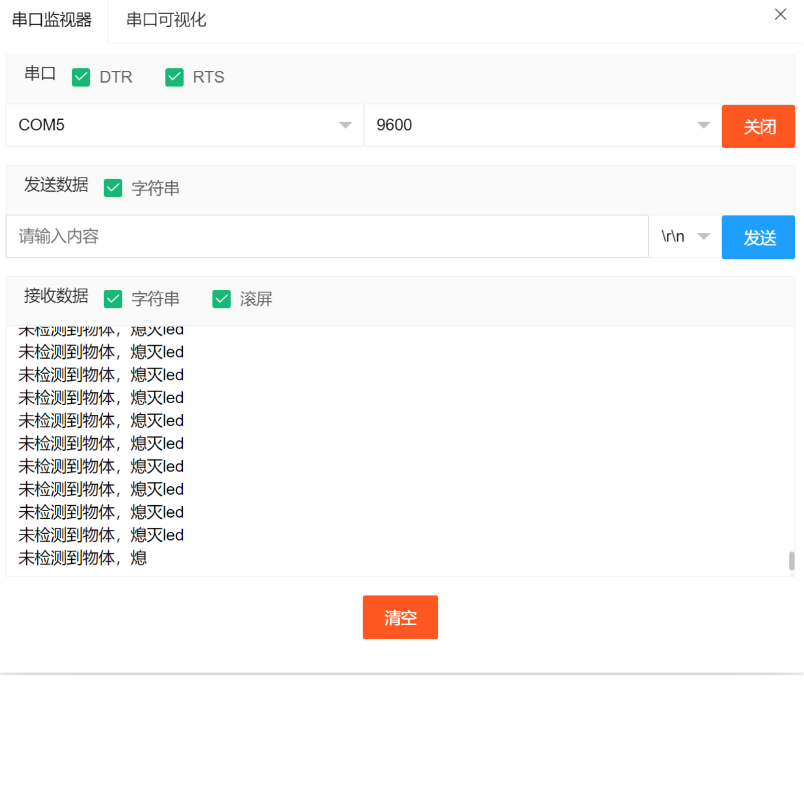Image resolution: width=804 pixels, height=804 pixels.
Task: Open the 9600 baud rate dropdown
Action: point(541,126)
